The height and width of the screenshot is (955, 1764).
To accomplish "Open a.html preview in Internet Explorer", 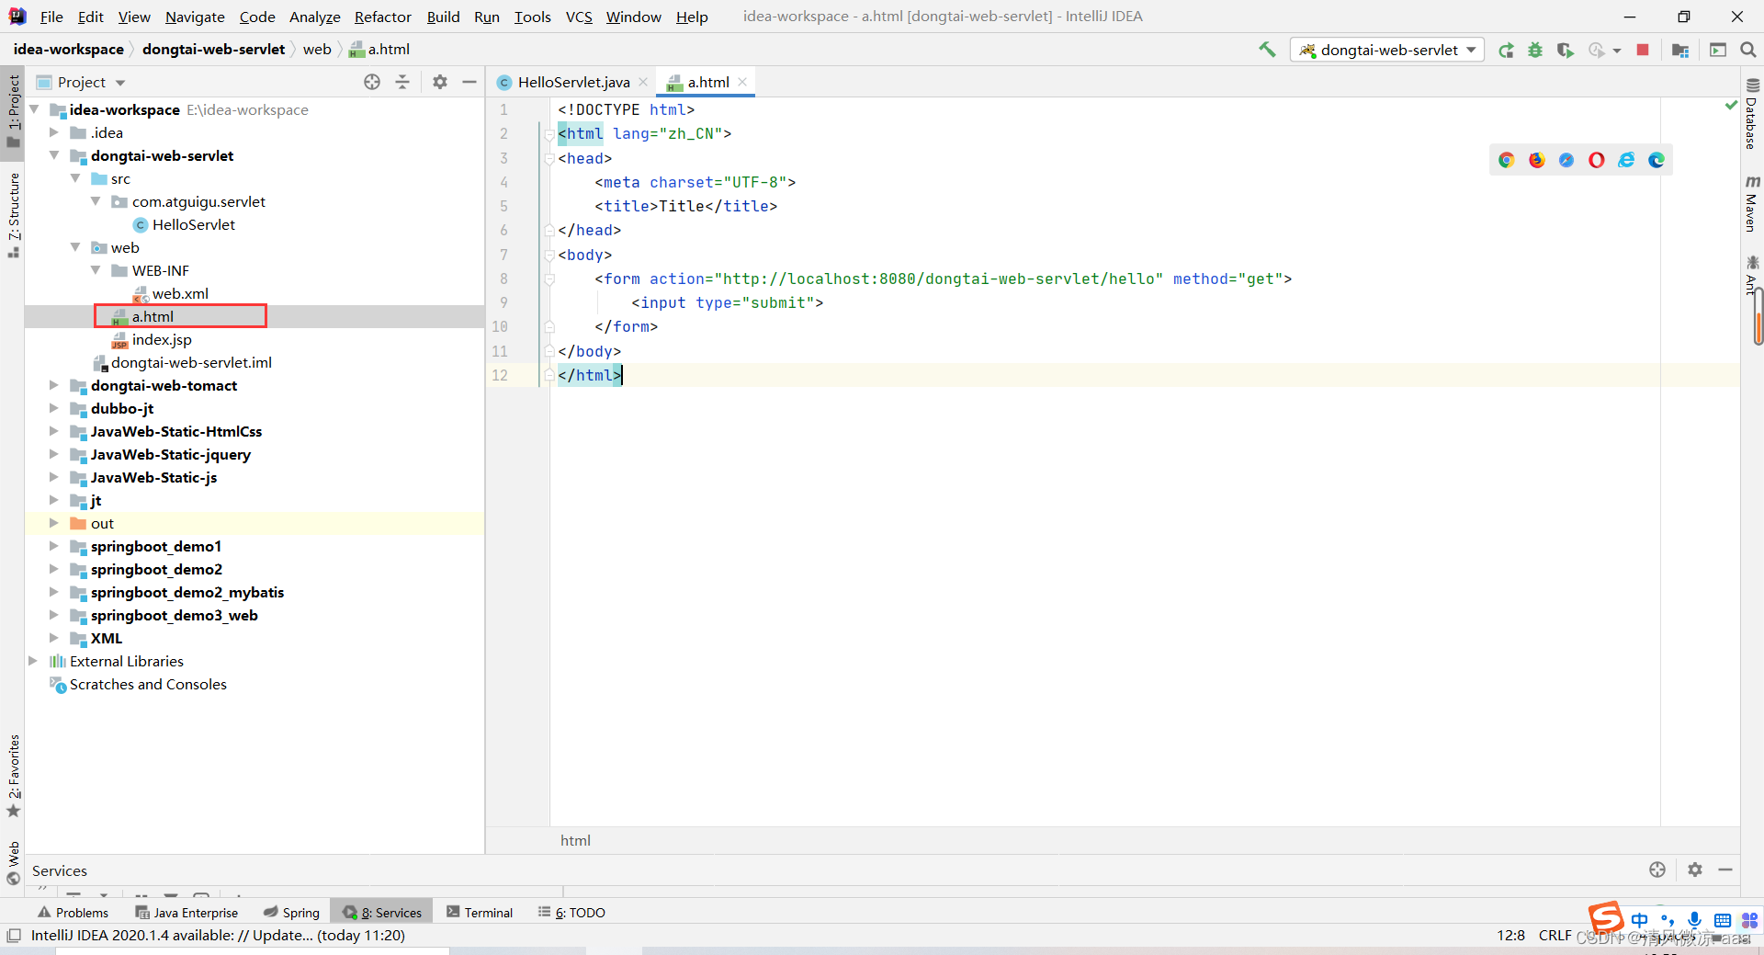I will click(1626, 160).
